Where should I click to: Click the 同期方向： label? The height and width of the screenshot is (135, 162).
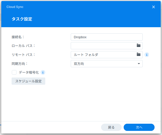[x=20, y=64]
